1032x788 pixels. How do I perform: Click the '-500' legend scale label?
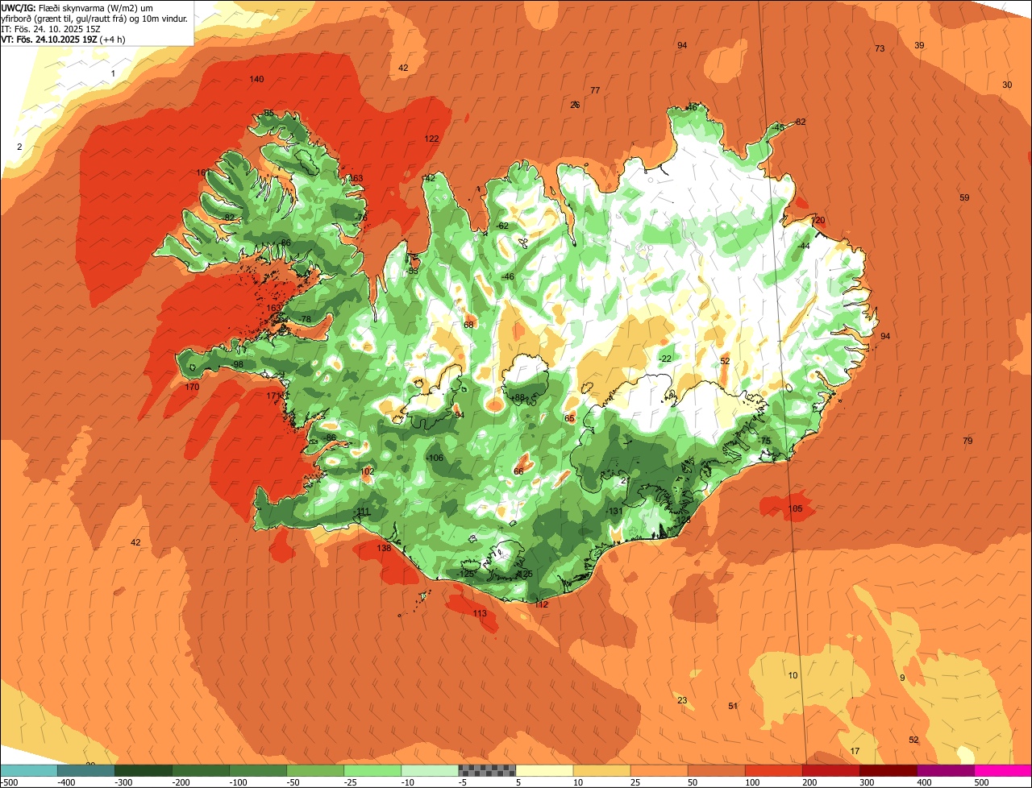point(10,782)
